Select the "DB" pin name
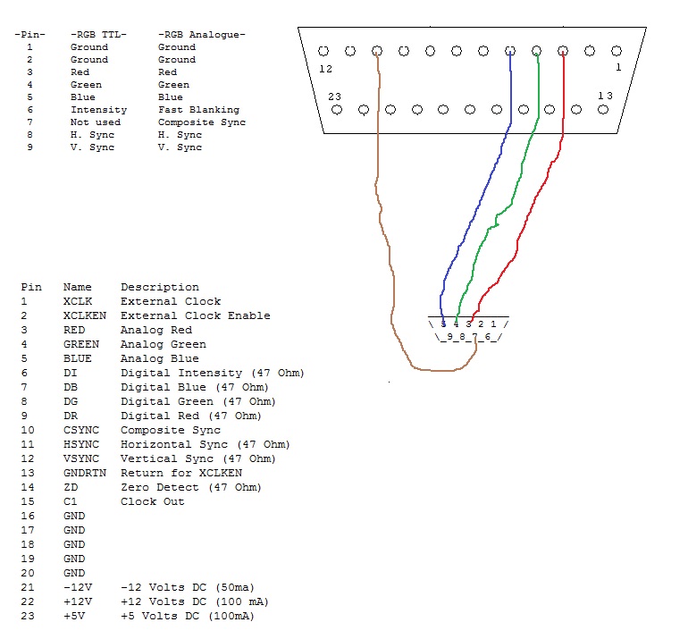Viewport: 688px width, 639px height. point(71,388)
